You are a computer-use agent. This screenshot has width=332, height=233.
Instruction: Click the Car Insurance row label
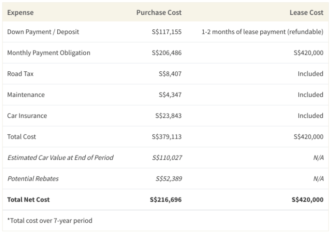pyautogui.click(x=27, y=116)
